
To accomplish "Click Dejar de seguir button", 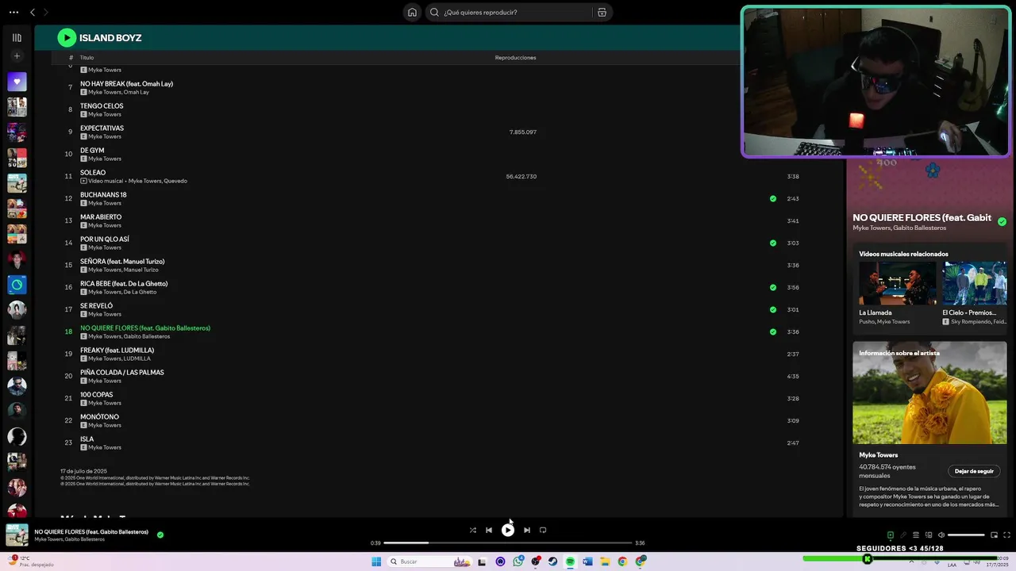I will tap(974, 471).
